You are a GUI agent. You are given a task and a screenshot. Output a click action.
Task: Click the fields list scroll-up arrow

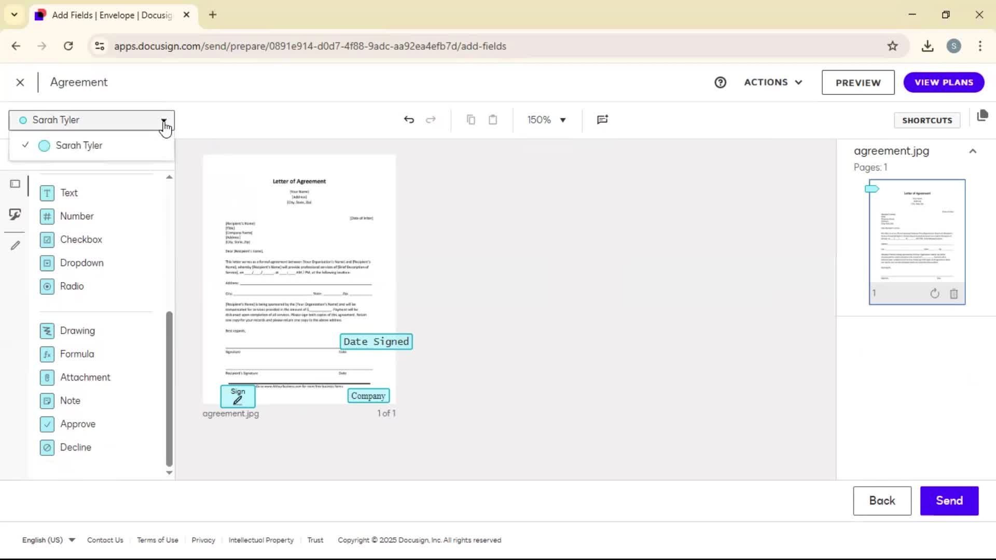(x=169, y=177)
